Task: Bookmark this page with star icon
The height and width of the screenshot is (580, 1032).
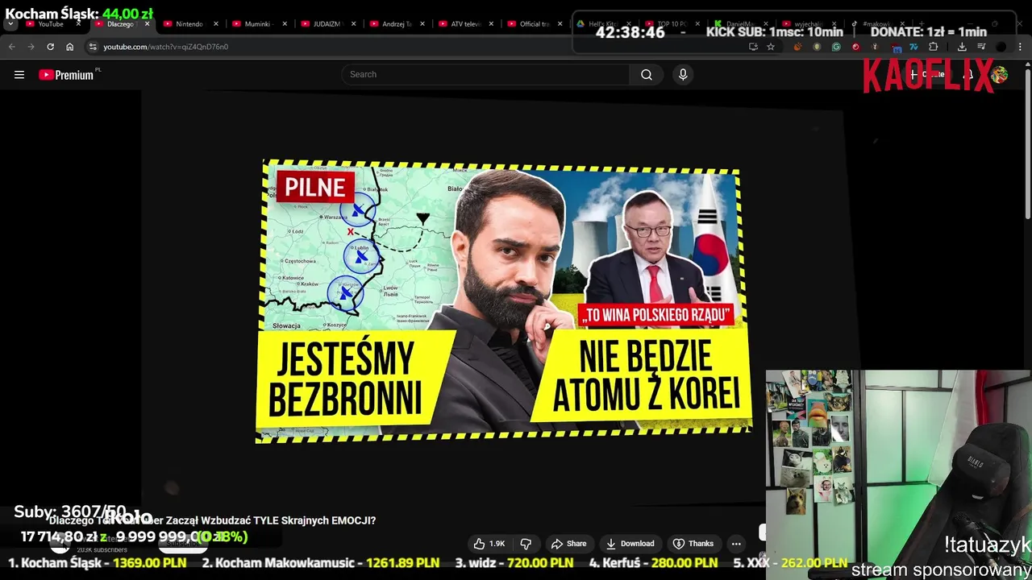Action: [771, 47]
